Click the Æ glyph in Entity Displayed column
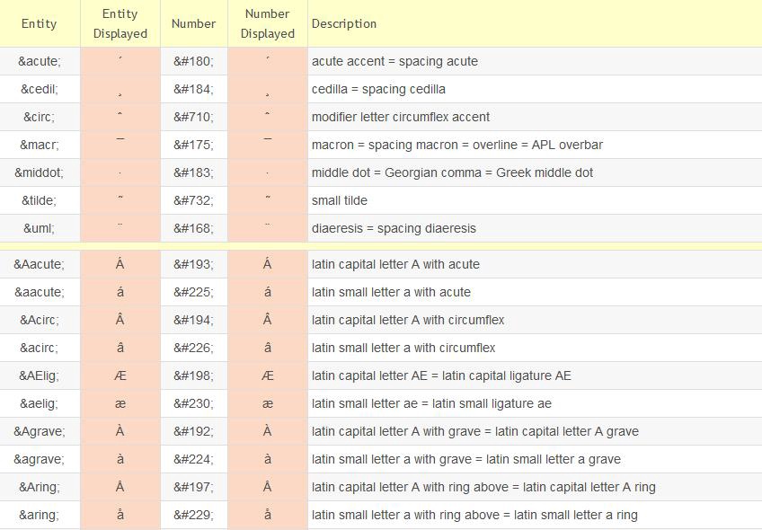The image size is (762, 530). click(x=120, y=375)
